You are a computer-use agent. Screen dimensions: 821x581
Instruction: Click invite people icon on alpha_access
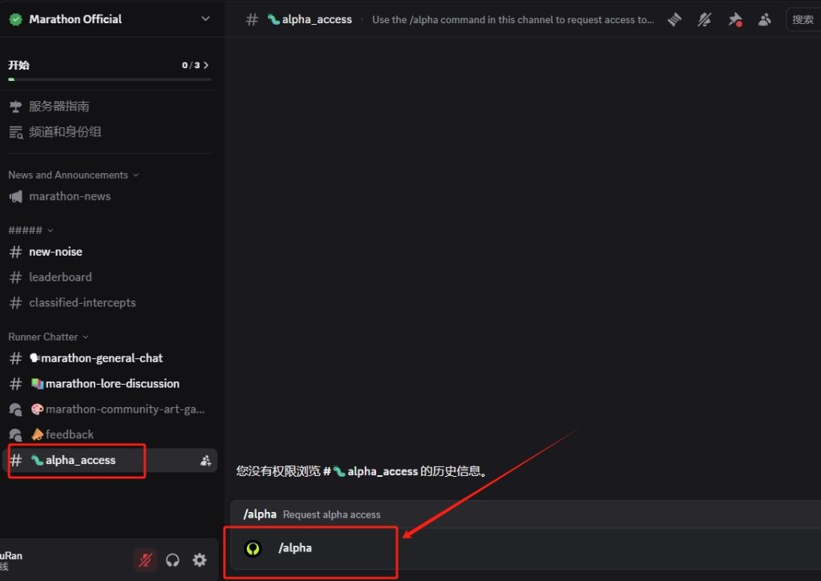click(206, 461)
